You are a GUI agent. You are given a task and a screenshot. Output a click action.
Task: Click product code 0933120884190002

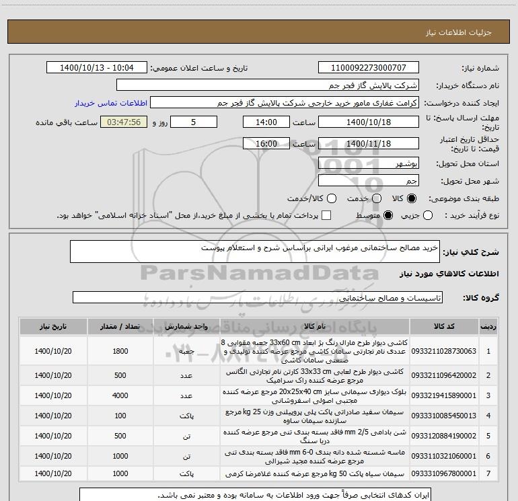444,436
